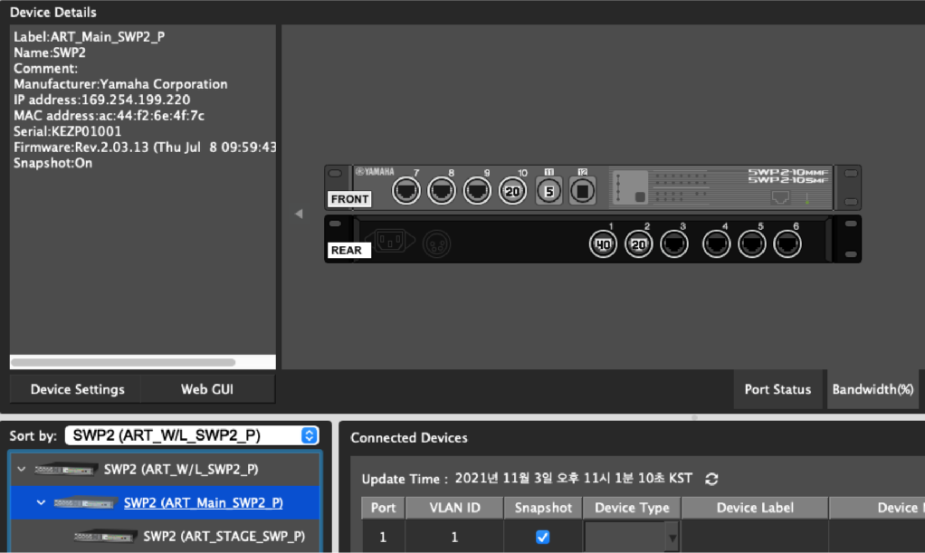Select front panel port 9
Viewport: 925px width, 553px height.
pos(477,191)
